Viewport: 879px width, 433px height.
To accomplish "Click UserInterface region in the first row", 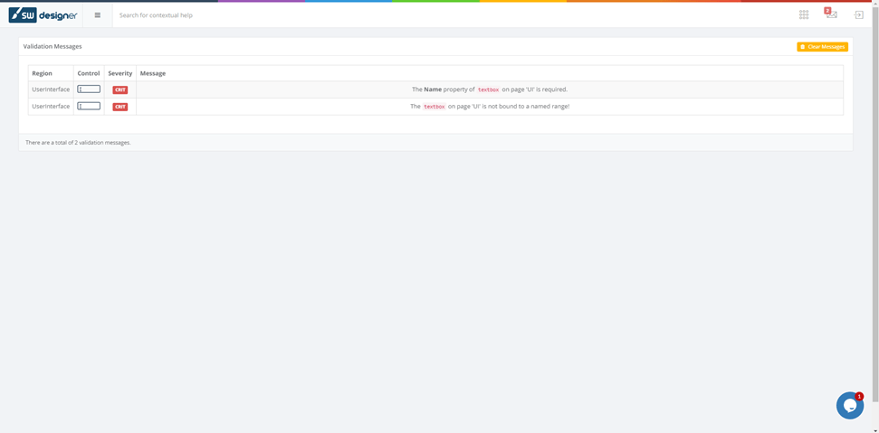I will 51,89.
